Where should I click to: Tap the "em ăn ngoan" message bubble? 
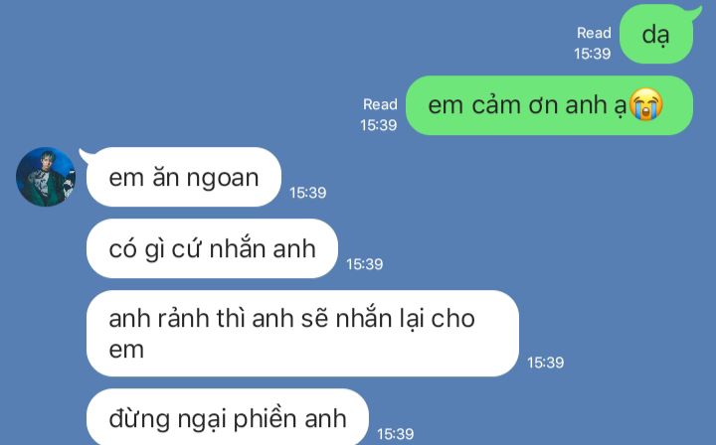184,177
